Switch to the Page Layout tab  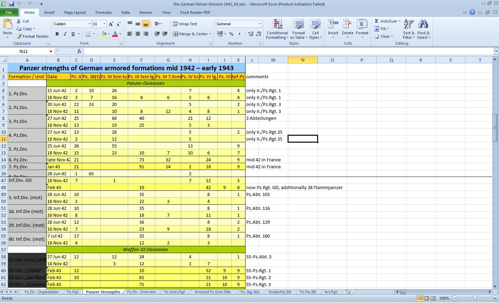(75, 12)
